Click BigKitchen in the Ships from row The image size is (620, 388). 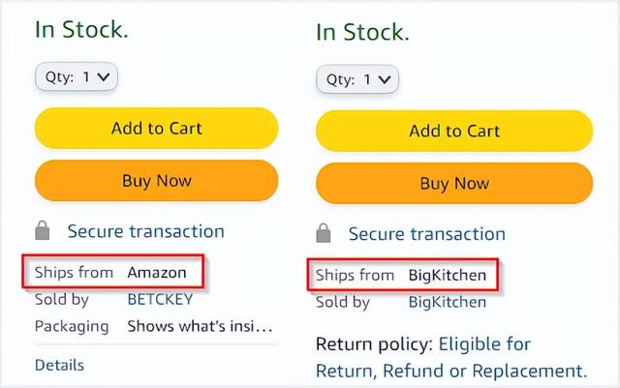tap(447, 276)
